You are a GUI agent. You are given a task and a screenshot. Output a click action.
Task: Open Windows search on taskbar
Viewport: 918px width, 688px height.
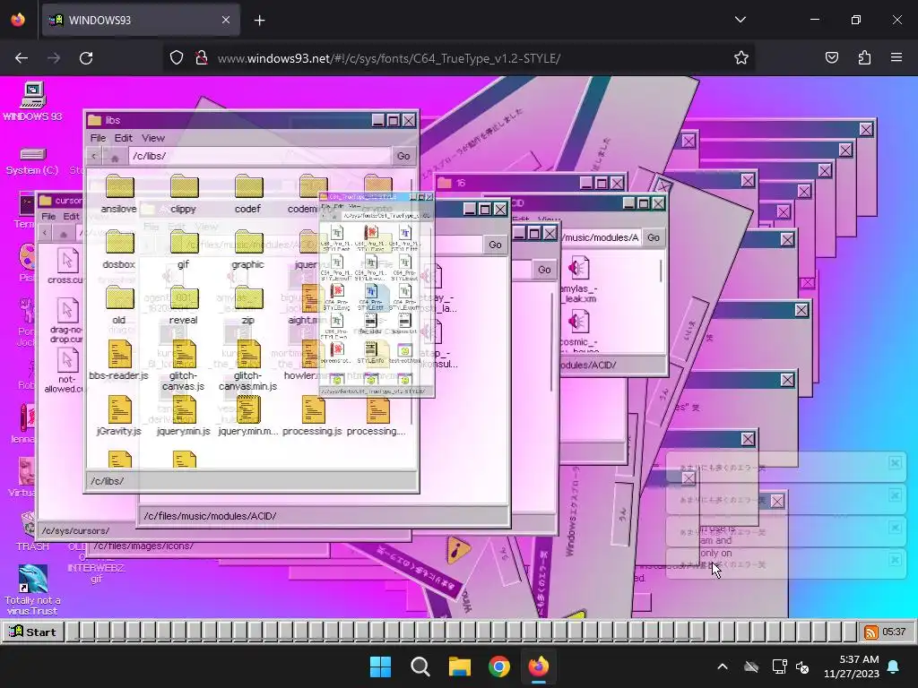(420, 666)
